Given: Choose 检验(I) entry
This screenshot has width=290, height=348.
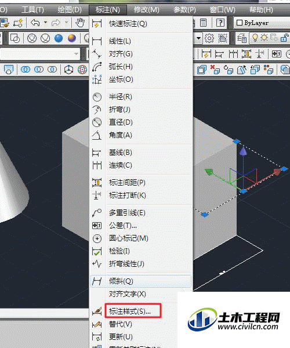Looking at the screenshot, I should pyautogui.click(x=141, y=251).
